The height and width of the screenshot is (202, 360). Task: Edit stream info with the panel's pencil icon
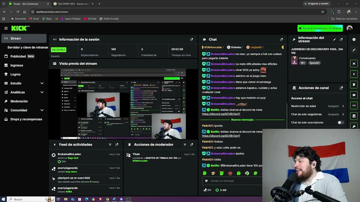coord(334,40)
